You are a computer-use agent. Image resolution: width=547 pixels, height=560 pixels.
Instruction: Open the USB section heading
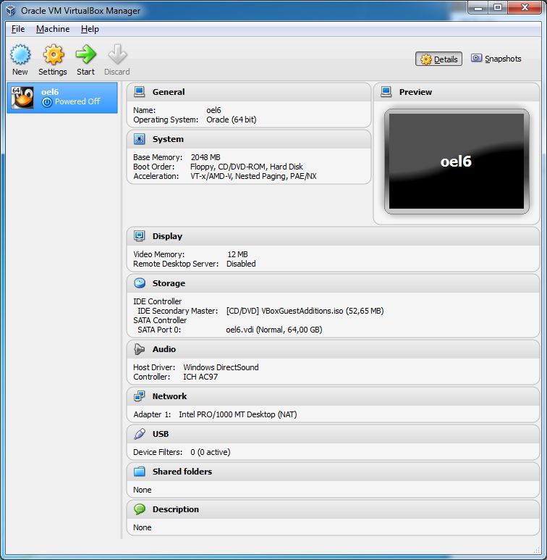161,434
